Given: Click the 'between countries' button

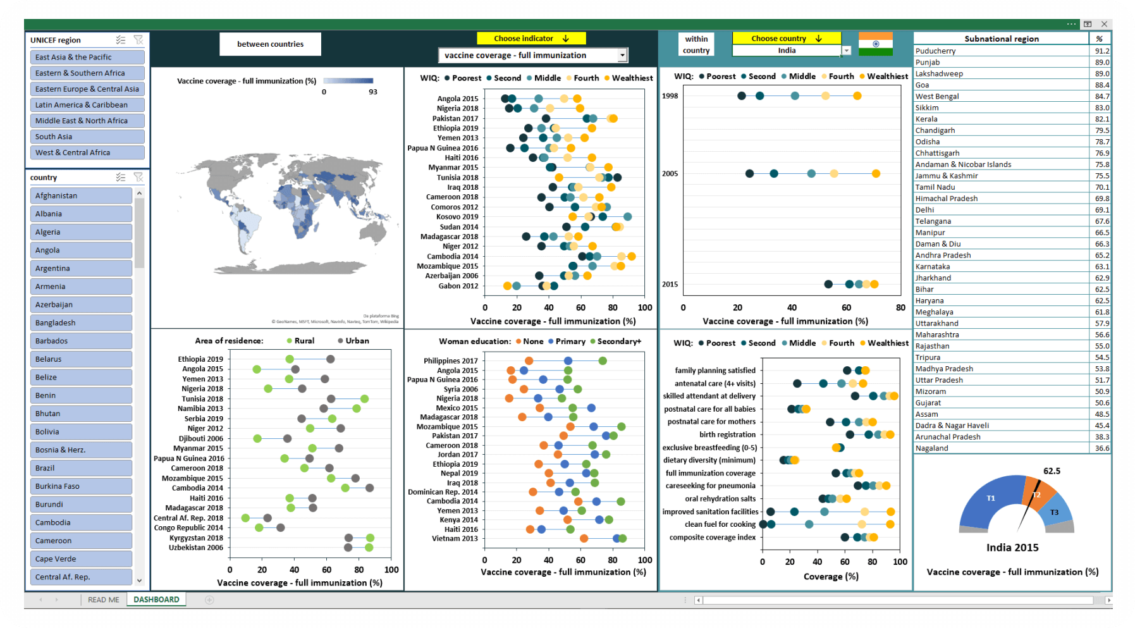Looking at the screenshot, I should [x=270, y=44].
